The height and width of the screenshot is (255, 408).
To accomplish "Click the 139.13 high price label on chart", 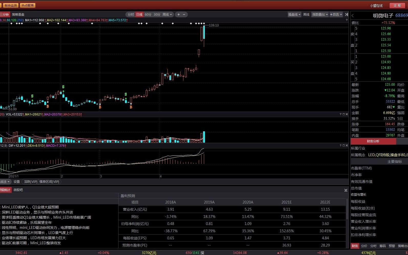I will click(x=214, y=25).
